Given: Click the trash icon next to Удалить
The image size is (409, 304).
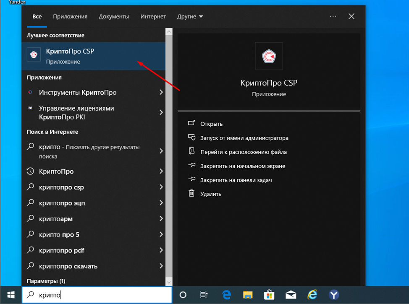Looking at the screenshot, I should [x=191, y=193].
